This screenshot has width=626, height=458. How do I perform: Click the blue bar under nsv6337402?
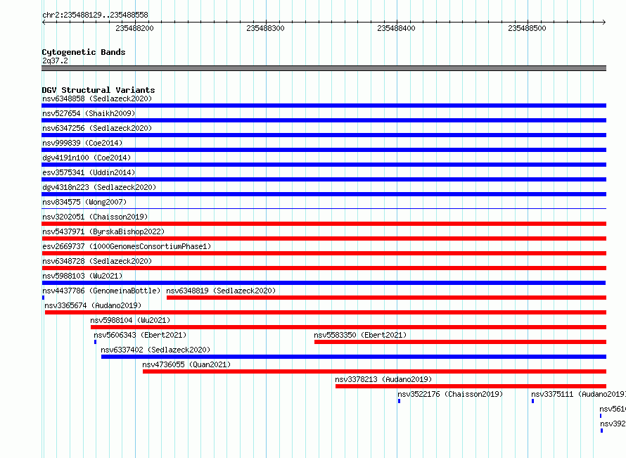[x=354, y=357]
